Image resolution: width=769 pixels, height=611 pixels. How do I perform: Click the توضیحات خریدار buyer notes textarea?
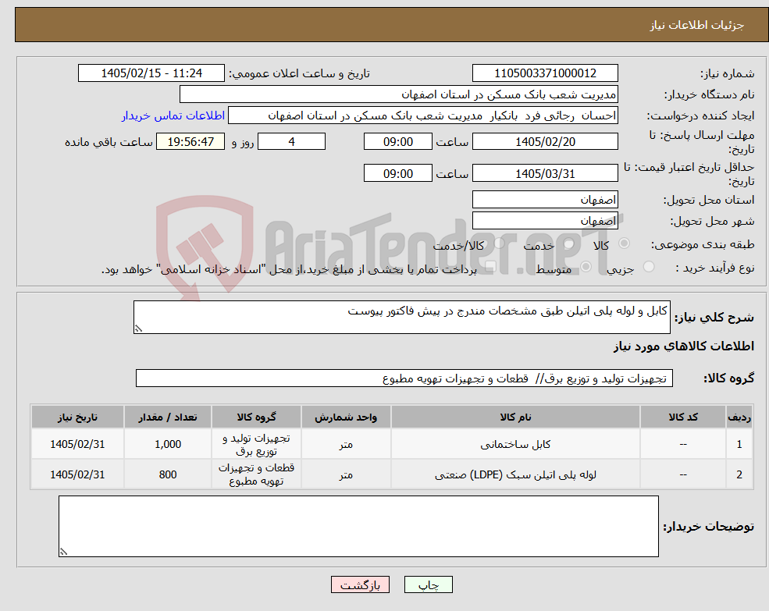click(x=358, y=526)
